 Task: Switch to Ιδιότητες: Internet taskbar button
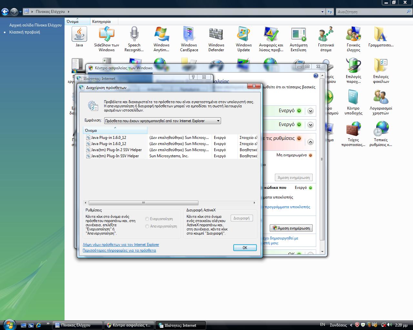tap(181, 325)
